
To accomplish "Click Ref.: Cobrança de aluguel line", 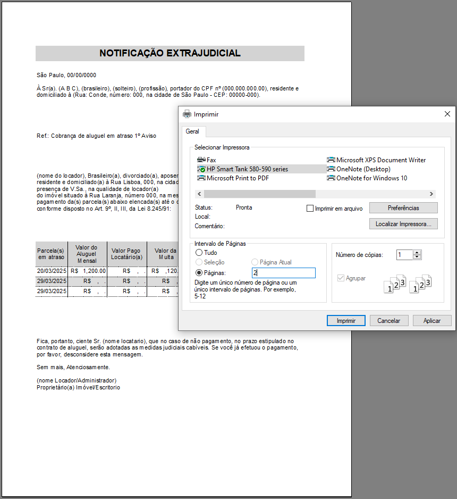I will point(96,136).
